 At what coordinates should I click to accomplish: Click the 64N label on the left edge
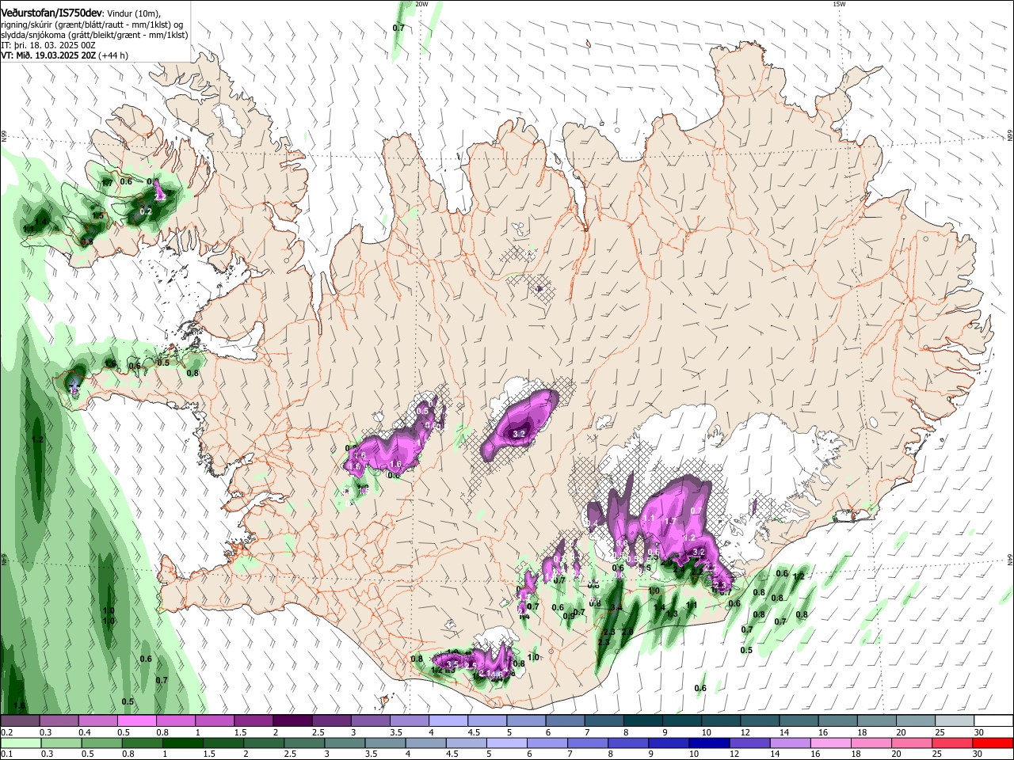(4, 560)
